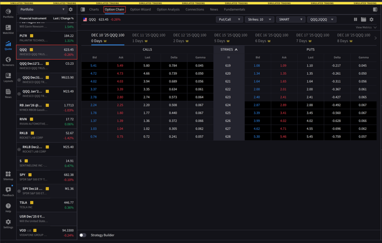This screenshot has width=382, height=243.
Task: Open the Put/Call dropdown
Action: (229, 20)
